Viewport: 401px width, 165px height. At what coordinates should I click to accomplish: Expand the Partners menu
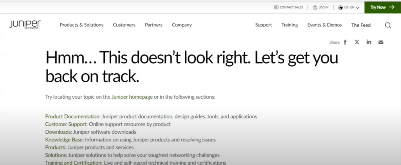(x=154, y=25)
